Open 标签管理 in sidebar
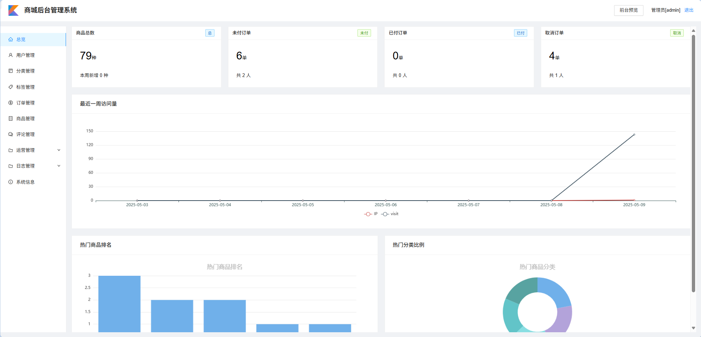This screenshot has height=337, width=701. 33,87
